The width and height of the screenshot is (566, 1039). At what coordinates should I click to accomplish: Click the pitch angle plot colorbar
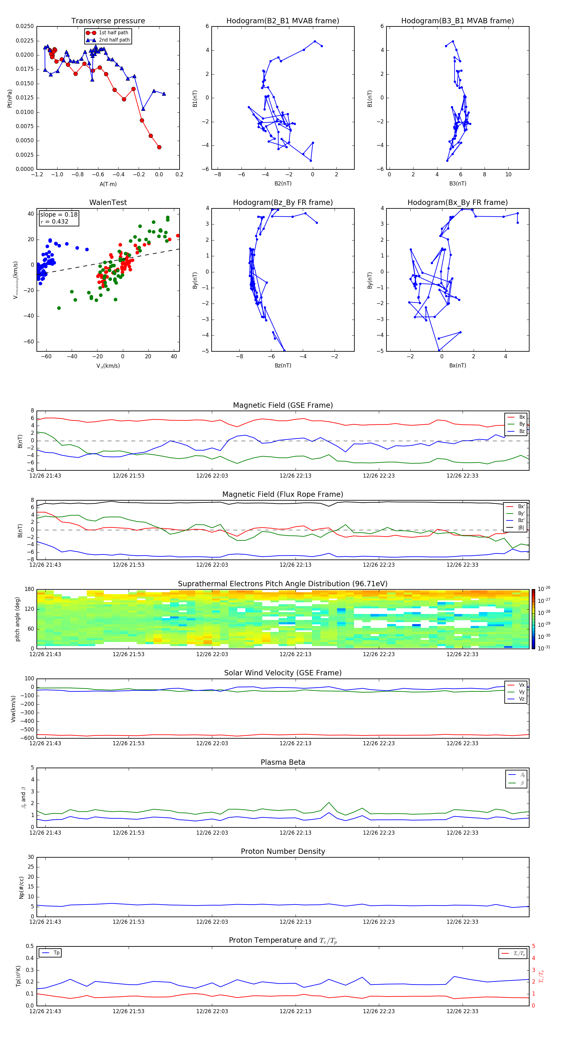(533, 619)
